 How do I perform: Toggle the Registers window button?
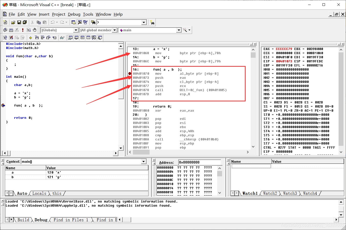82,38
